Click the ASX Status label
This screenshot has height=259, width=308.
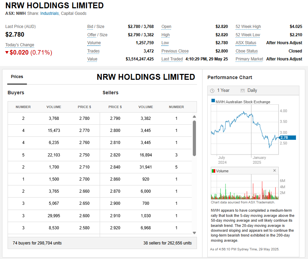click(x=246, y=43)
